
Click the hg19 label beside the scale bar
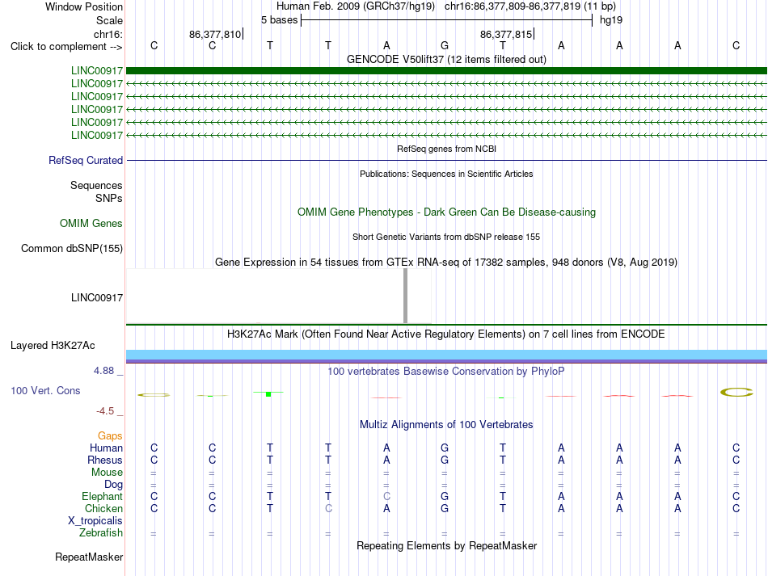[x=611, y=20]
